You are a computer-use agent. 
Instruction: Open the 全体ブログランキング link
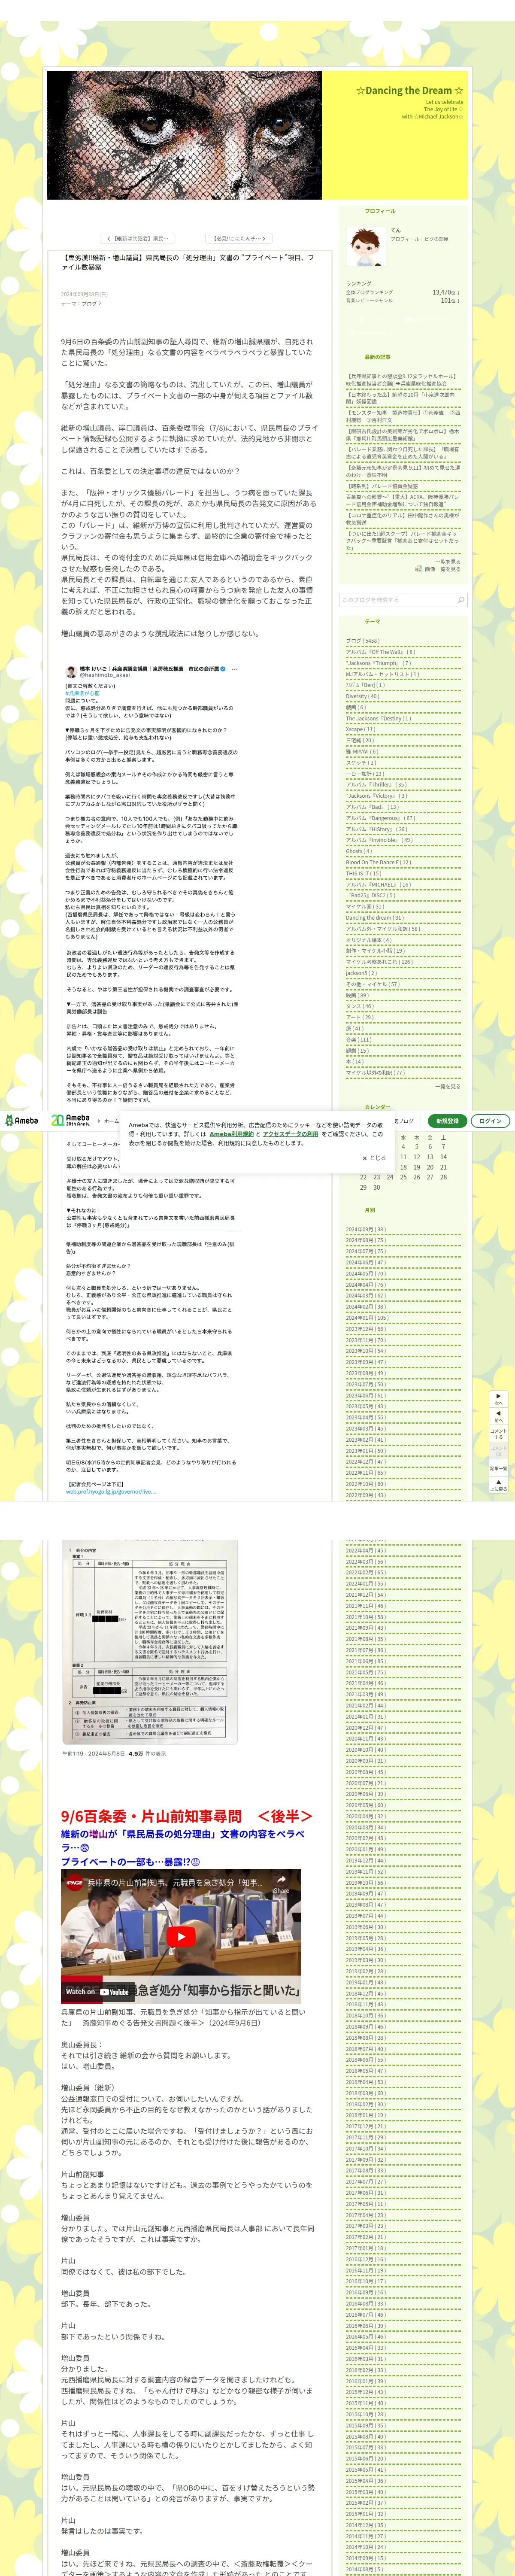tap(369, 292)
